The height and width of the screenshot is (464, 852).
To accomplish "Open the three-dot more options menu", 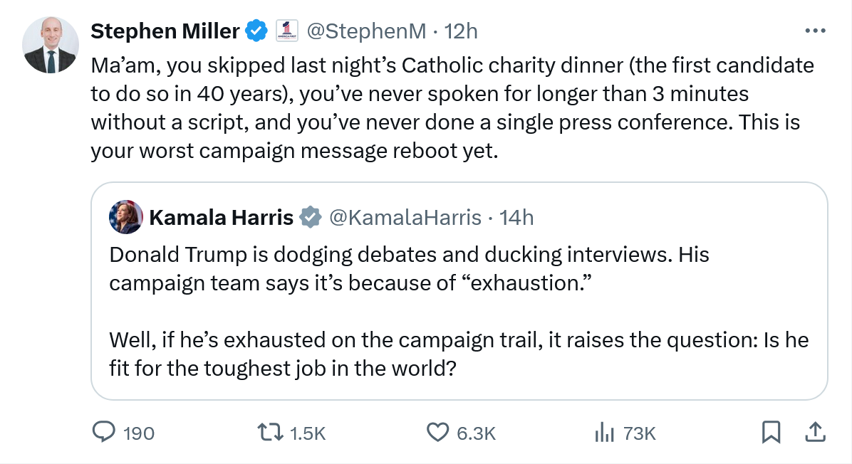I will (x=815, y=31).
